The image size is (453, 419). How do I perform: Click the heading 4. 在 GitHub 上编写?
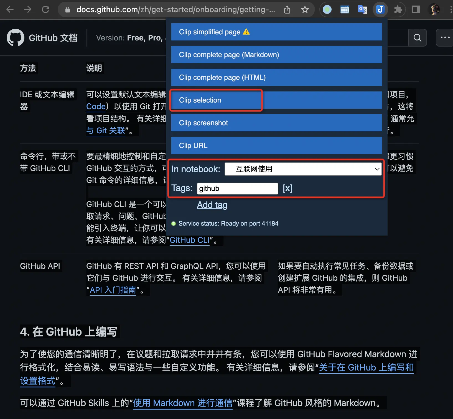coord(68,332)
